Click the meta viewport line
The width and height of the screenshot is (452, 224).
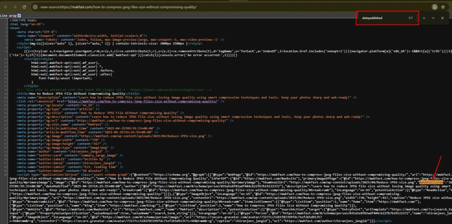click(82, 35)
